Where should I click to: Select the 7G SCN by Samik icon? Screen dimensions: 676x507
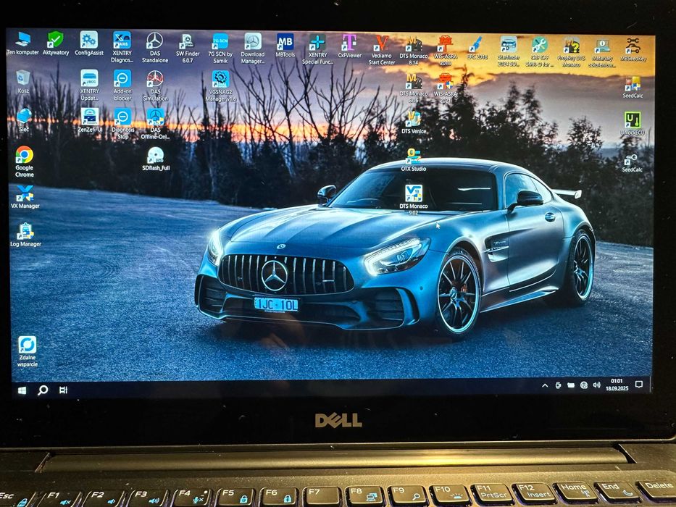[x=220, y=47]
